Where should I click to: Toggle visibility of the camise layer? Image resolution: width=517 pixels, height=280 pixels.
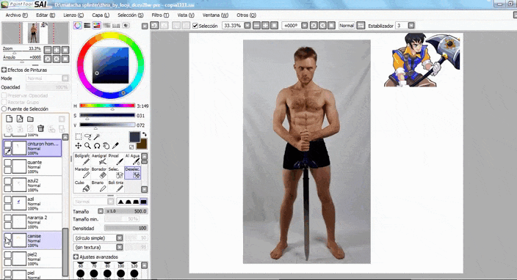(x=7, y=237)
